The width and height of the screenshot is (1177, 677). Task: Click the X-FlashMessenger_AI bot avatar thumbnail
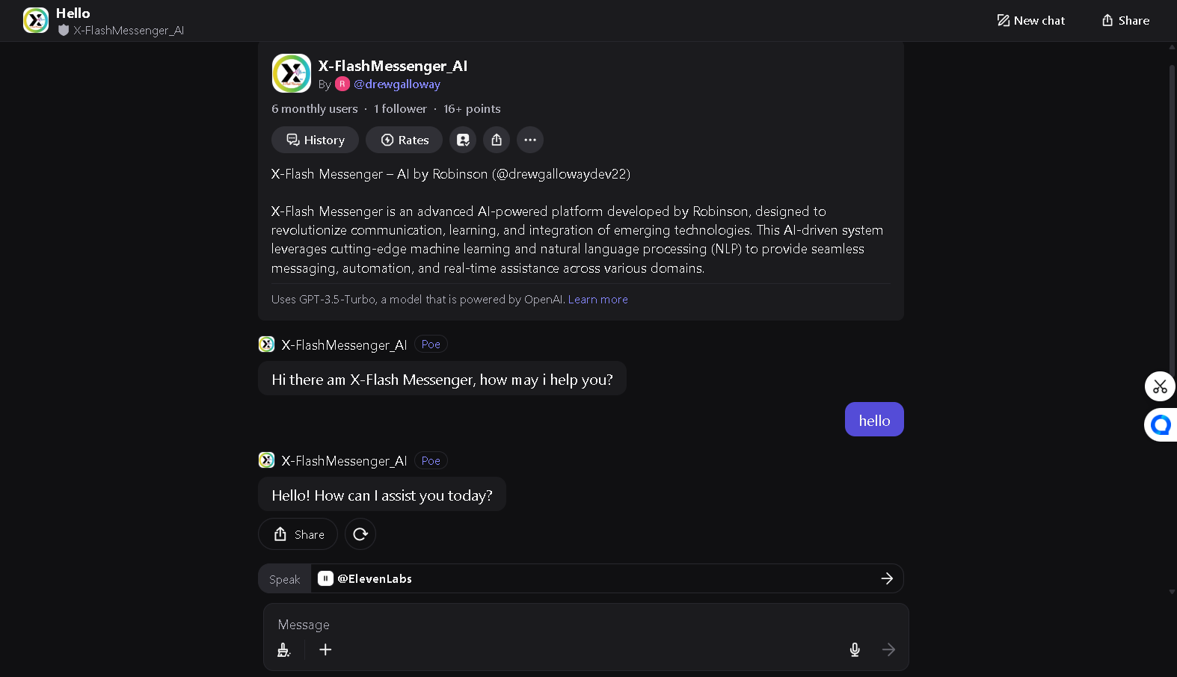[x=292, y=73]
